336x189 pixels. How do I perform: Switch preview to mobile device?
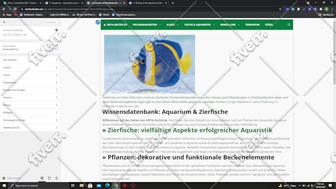click(56, 178)
